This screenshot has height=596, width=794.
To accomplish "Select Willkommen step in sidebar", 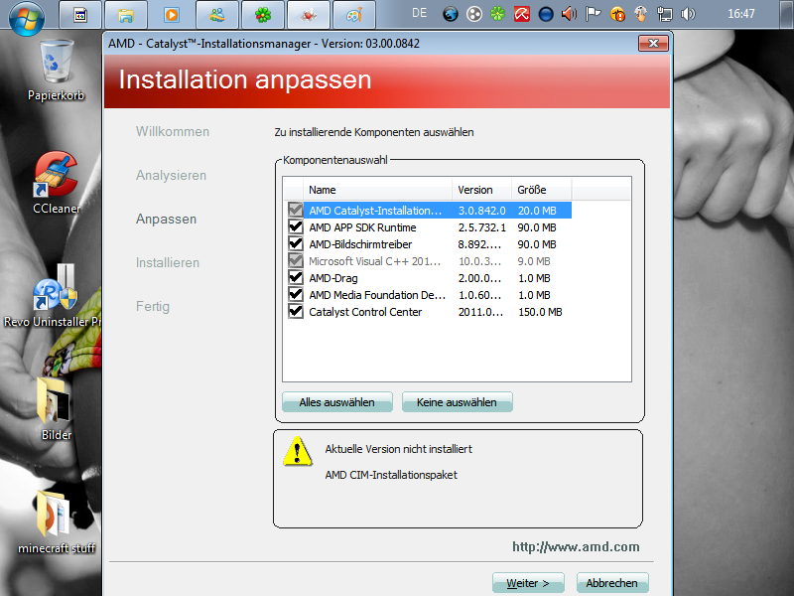I will click(x=173, y=132).
